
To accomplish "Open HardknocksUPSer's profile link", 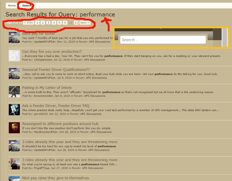I will [x=45, y=132].
